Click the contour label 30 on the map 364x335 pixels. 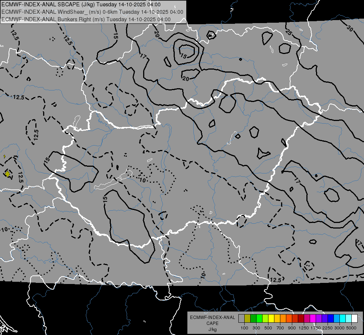pos(350,28)
